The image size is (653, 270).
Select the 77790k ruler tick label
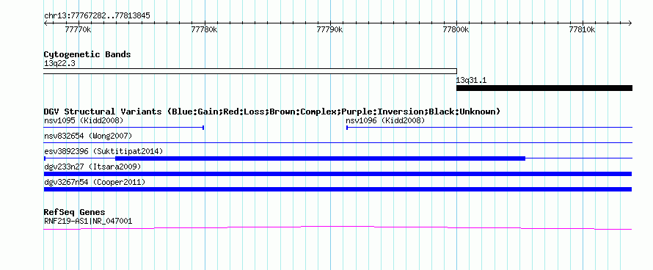[x=330, y=29]
